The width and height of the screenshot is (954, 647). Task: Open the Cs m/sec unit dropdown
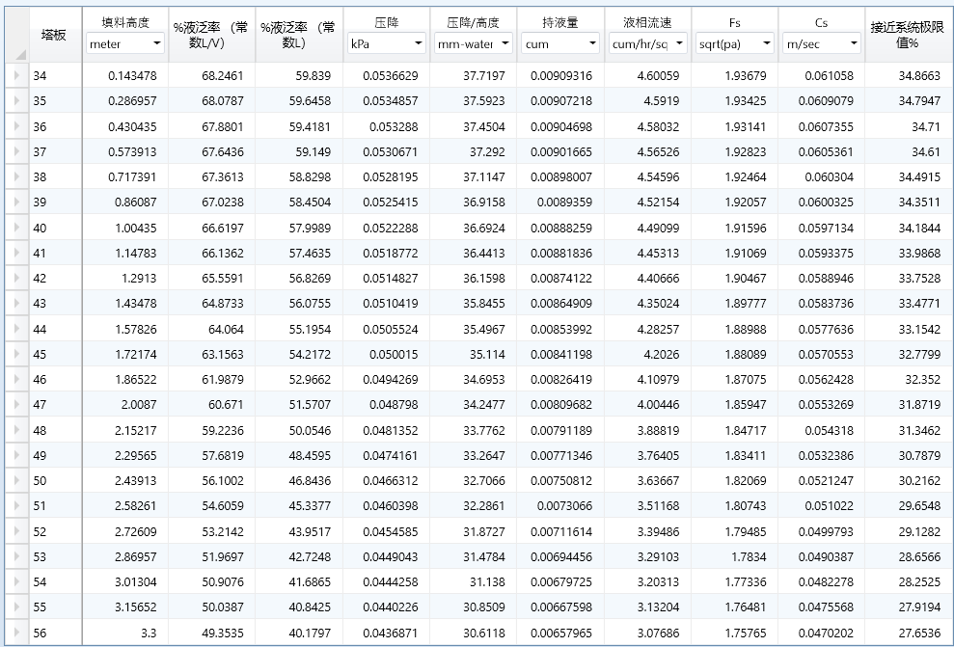tap(821, 43)
